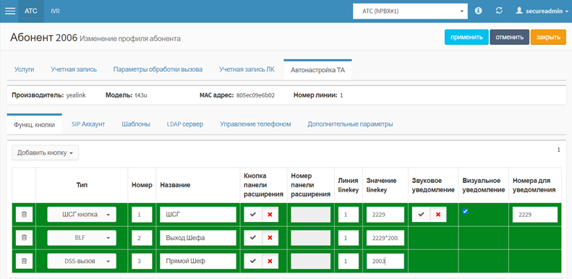
Task: Click linekey value field 2229 in ШСГ row
Action: [385, 215]
